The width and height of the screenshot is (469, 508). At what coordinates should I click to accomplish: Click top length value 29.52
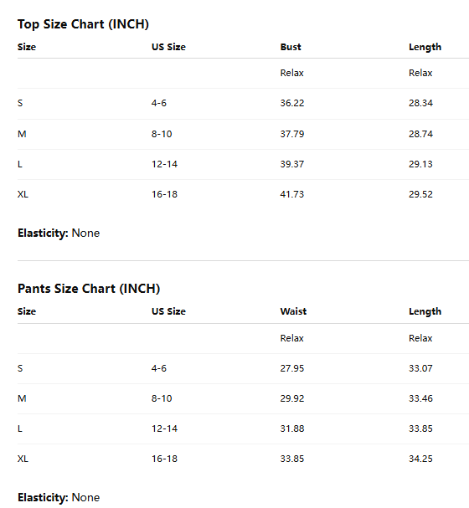tap(420, 194)
